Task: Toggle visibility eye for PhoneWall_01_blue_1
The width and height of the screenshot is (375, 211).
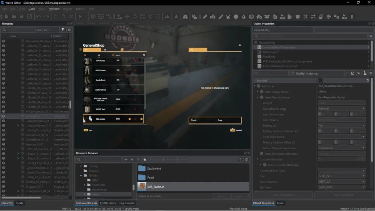Action: (4, 41)
